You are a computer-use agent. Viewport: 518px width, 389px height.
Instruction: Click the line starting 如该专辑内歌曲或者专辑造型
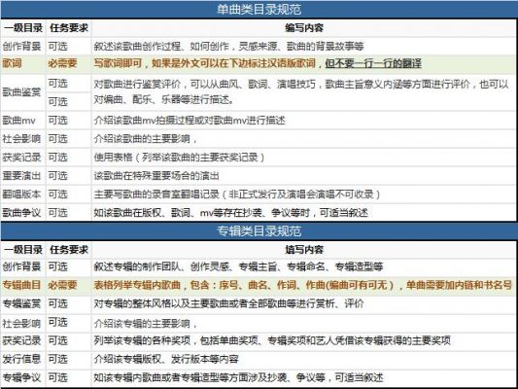point(238,377)
